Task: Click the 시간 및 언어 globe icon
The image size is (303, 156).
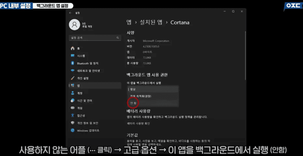Action: 73,101
